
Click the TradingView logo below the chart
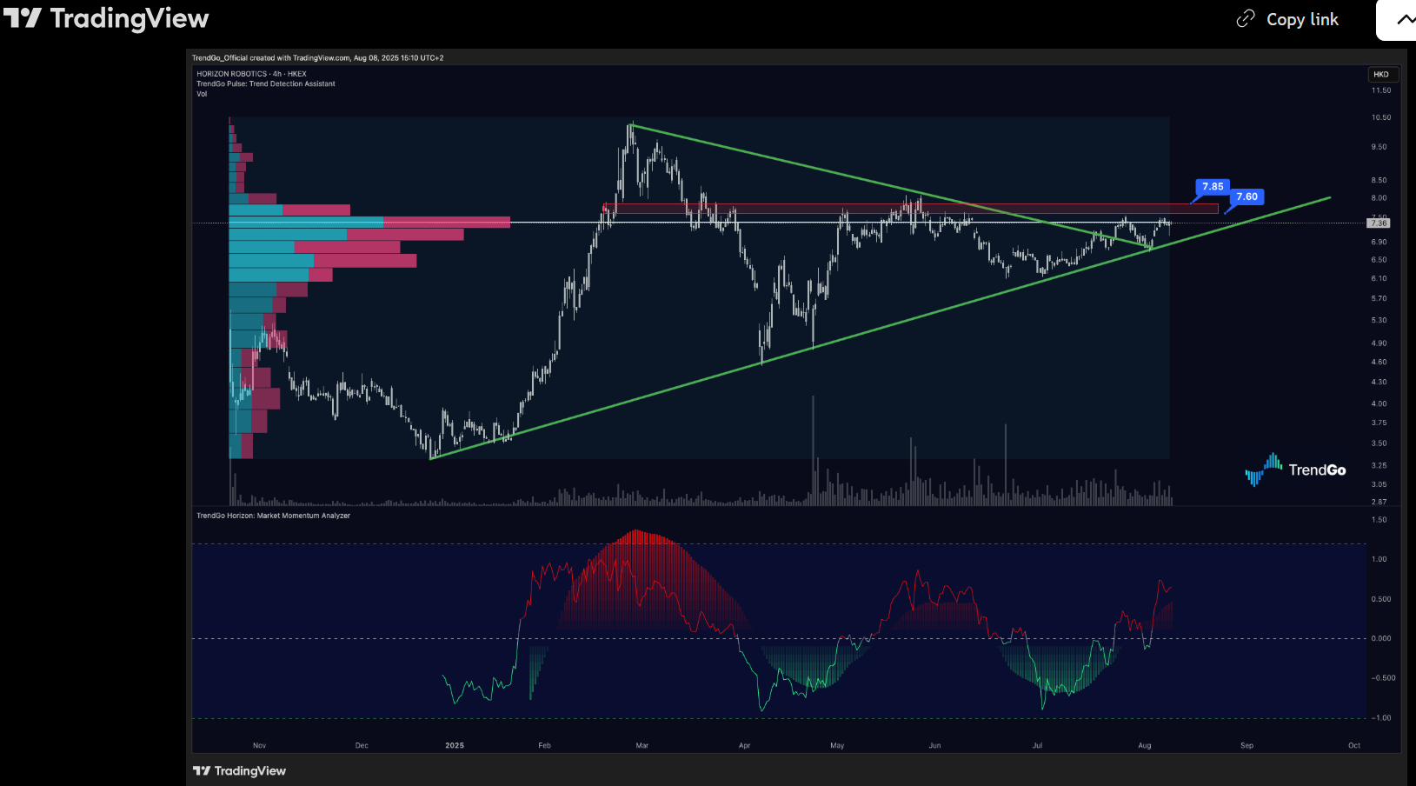(239, 771)
